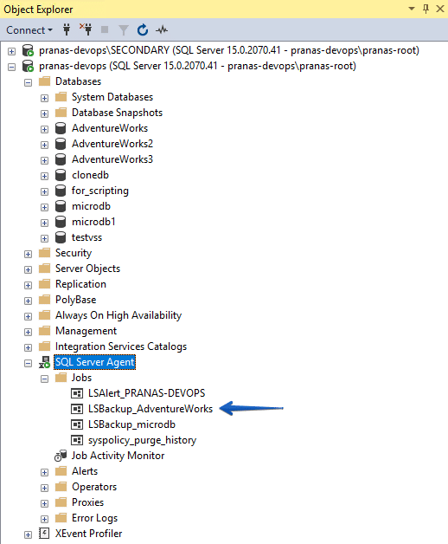Expand the AdventureWorks database node
Image resolution: width=448 pixels, height=544 pixels.
(44, 129)
